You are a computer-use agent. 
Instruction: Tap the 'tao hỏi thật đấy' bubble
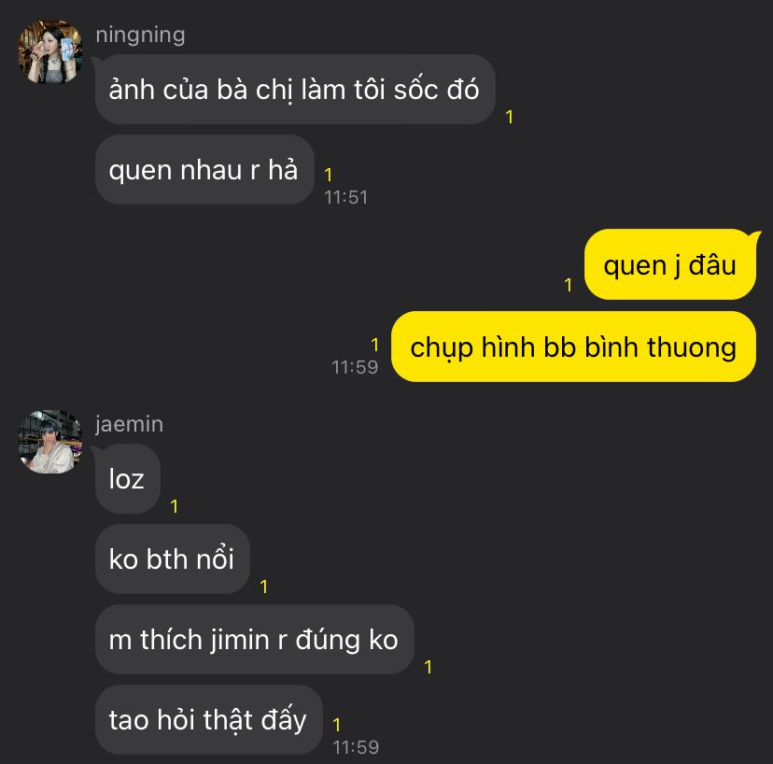pos(209,719)
